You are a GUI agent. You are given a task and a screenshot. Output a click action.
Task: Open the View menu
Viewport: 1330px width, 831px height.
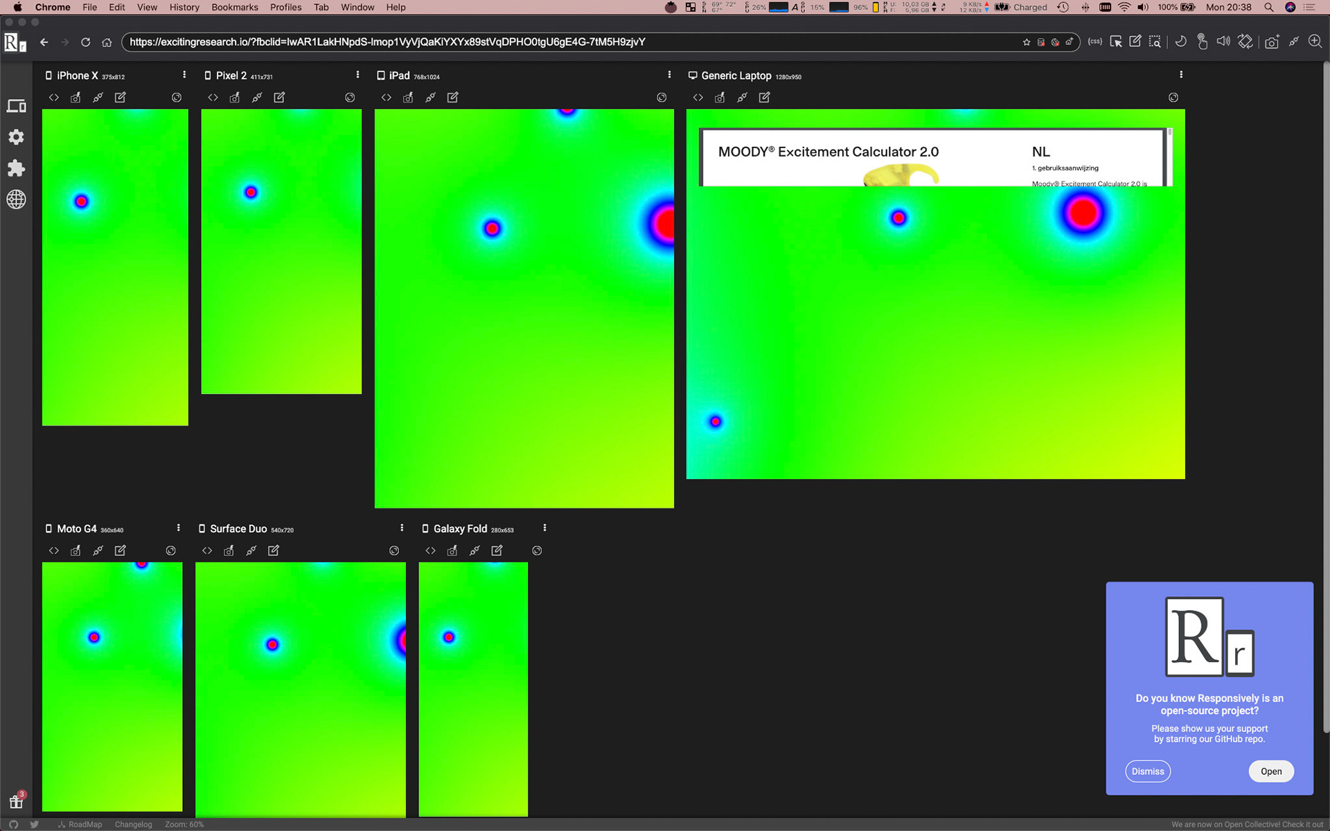tap(147, 7)
